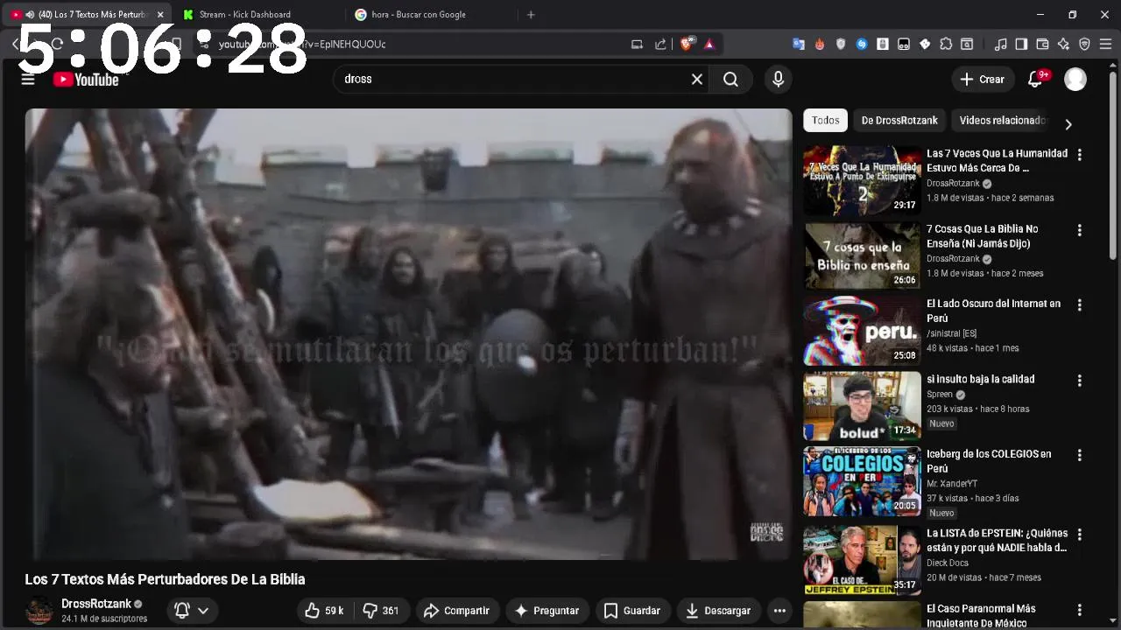Image resolution: width=1121 pixels, height=630 pixels.
Task: Open options for 'si insulto baja la calidad'
Action: (1079, 381)
